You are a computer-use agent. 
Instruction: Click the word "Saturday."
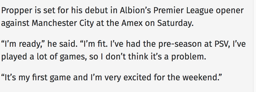pyautogui.click(x=175, y=24)
